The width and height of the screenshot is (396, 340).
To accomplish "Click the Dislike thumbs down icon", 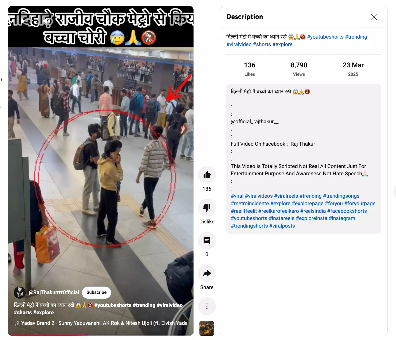I will 207,208.
